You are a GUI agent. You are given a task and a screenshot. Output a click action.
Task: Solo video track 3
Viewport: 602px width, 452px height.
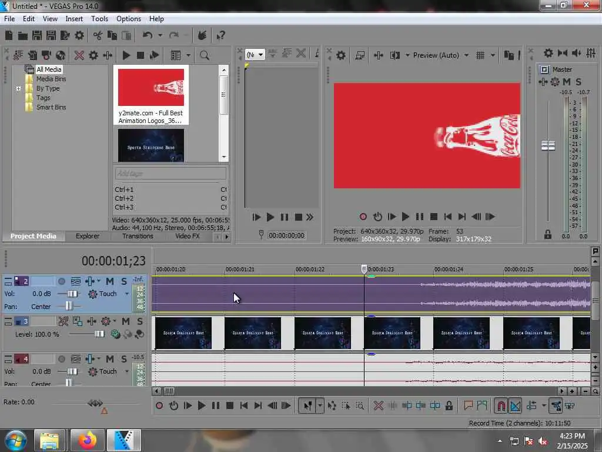pyautogui.click(x=140, y=321)
